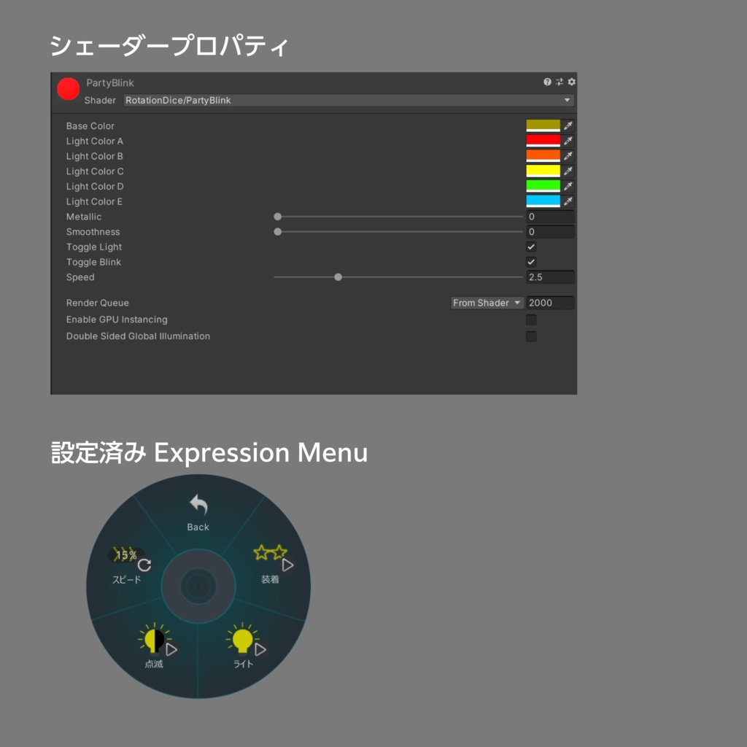This screenshot has height=747, width=747.
Task: Click the play triangle next to 装着
Action: tap(287, 565)
